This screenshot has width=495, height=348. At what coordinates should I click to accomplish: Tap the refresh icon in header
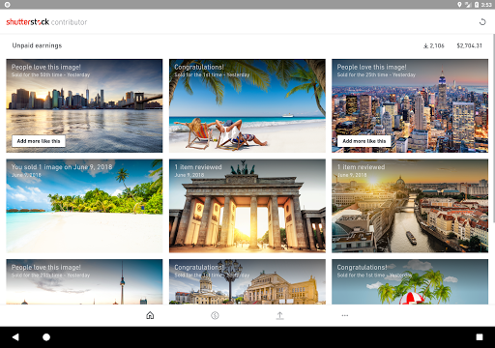point(482,22)
